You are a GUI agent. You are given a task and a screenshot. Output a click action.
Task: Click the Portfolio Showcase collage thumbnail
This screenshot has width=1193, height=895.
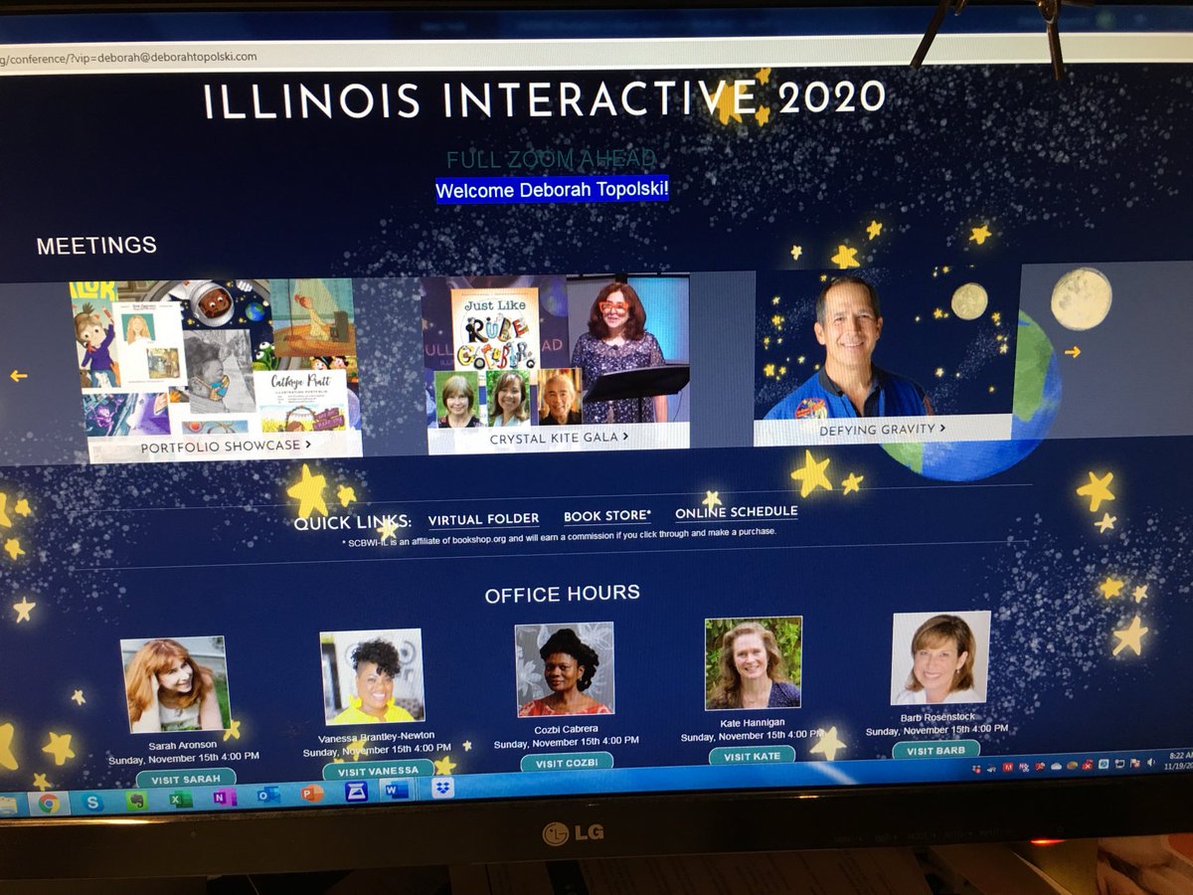216,358
